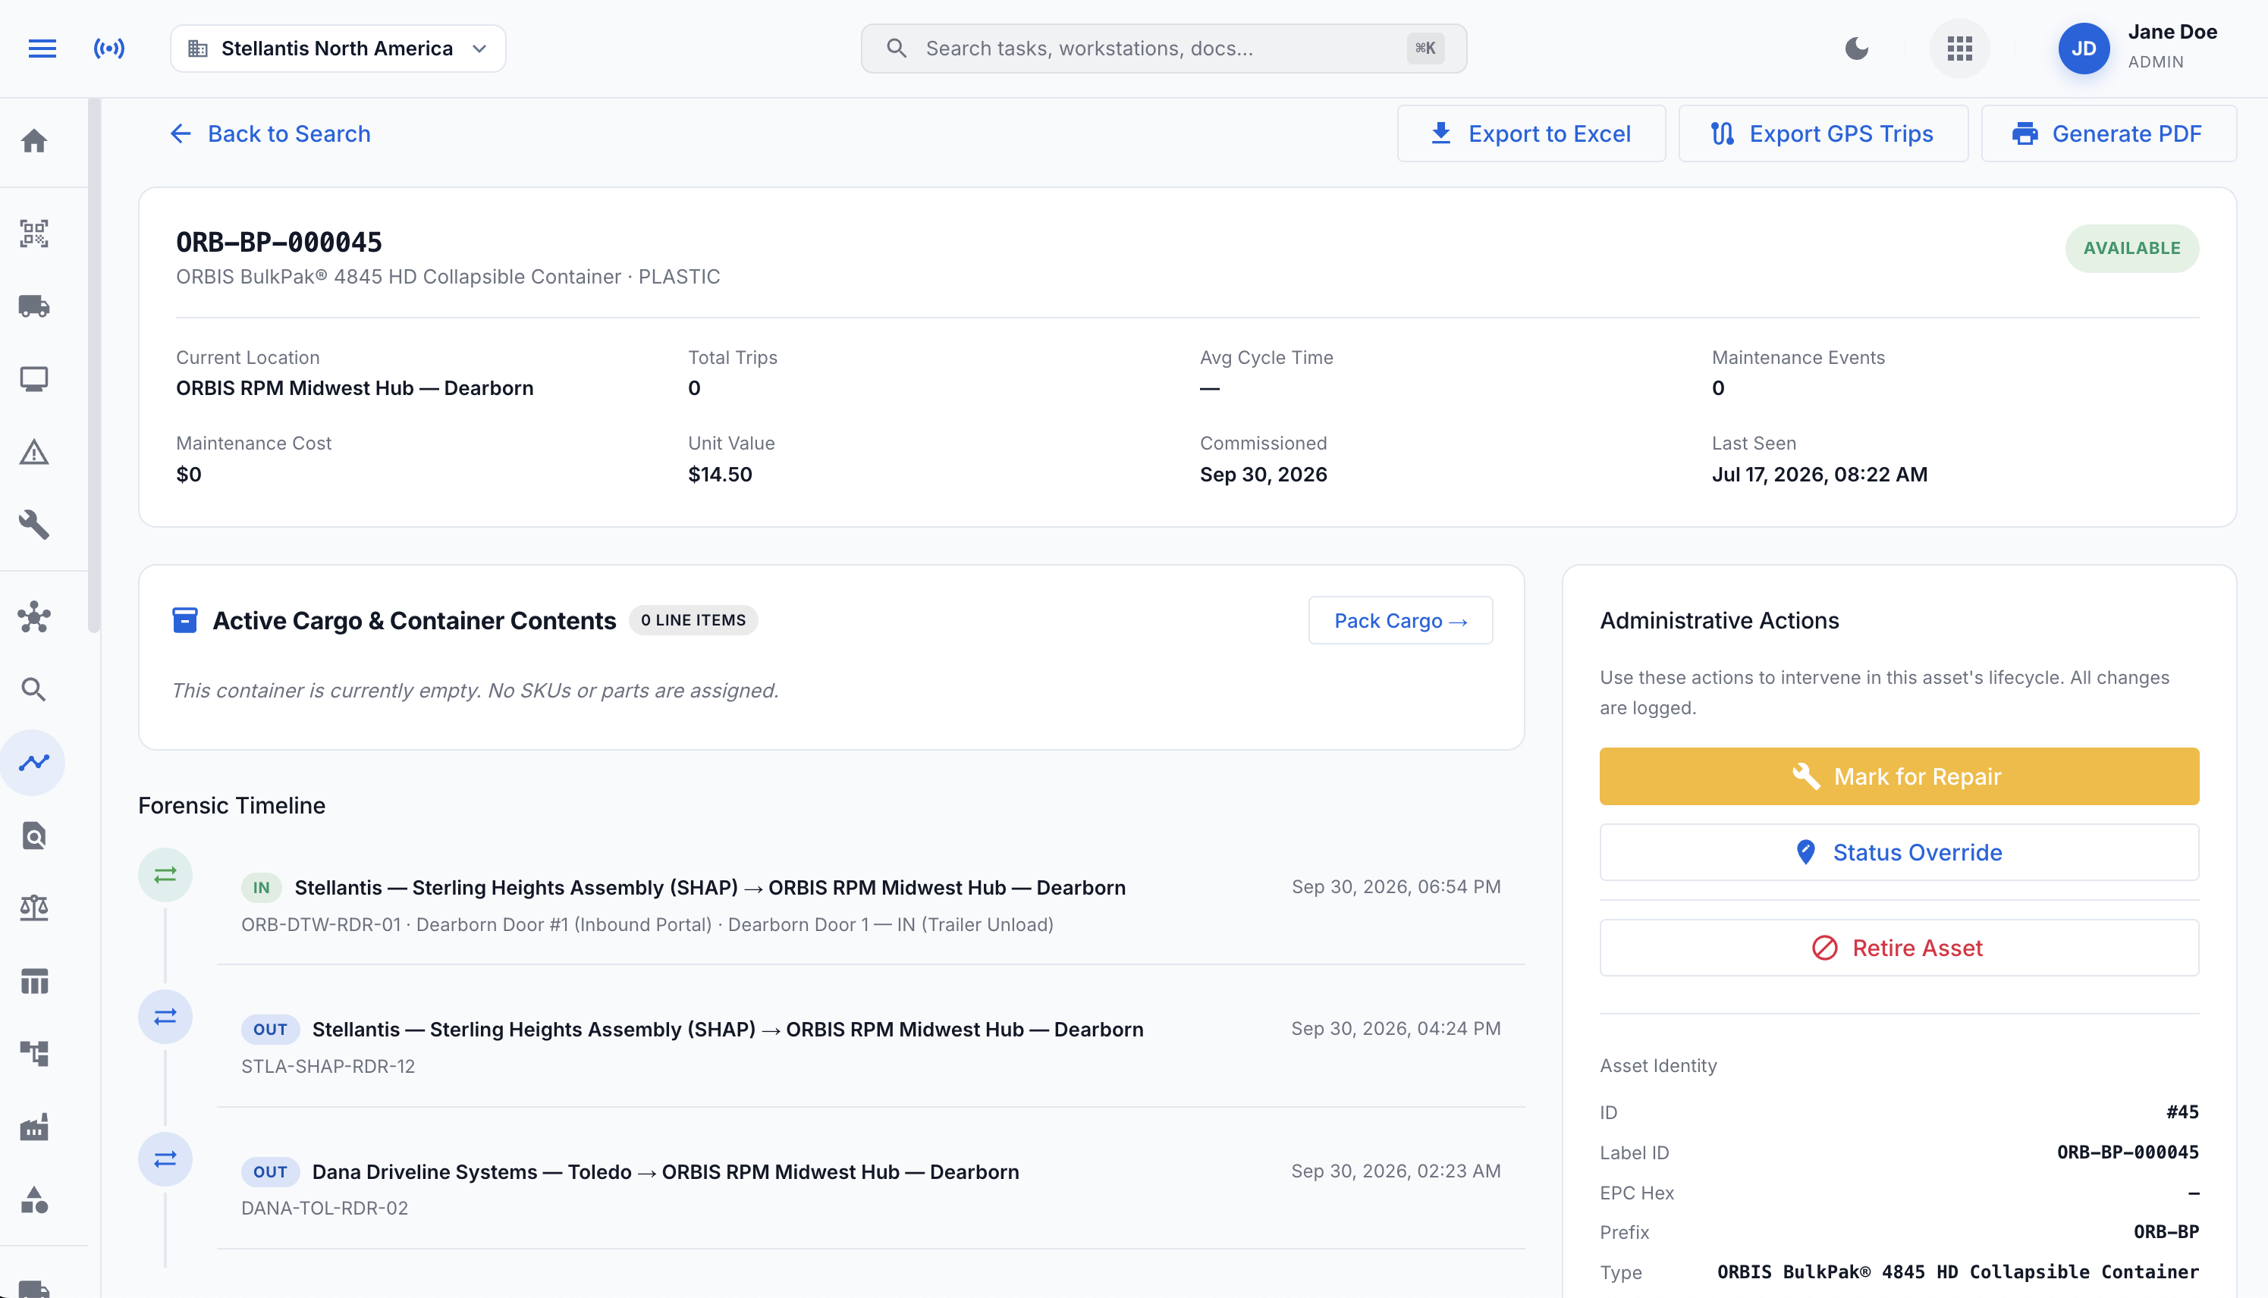This screenshot has height=1298, width=2268.
Task: Click the Unit Value $14.50
Action: coord(720,475)
